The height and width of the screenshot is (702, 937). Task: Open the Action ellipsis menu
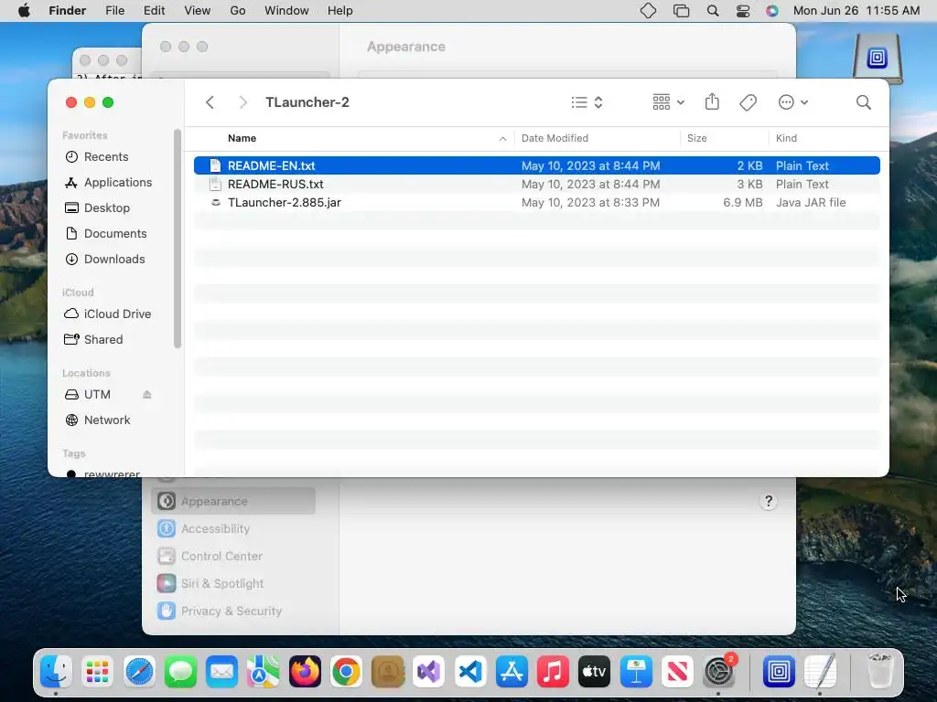(x=793, y=102)
